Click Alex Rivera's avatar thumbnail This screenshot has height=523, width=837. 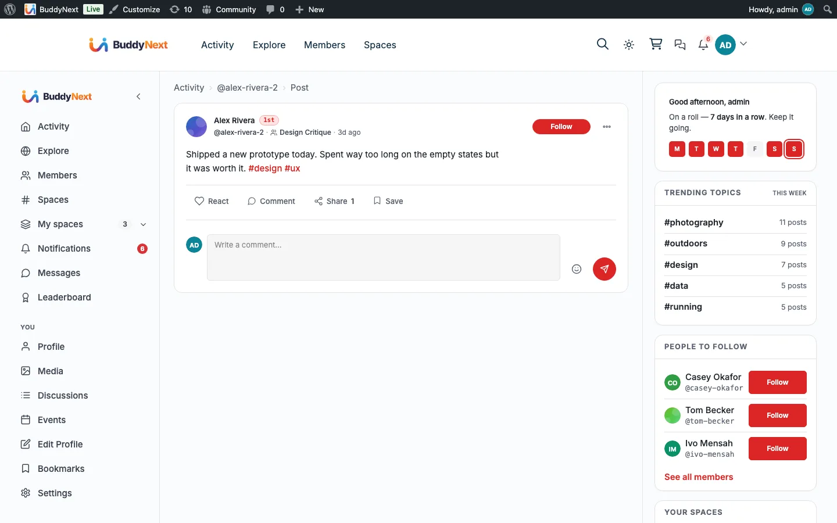pyautogui.click(x=196, y=127)
